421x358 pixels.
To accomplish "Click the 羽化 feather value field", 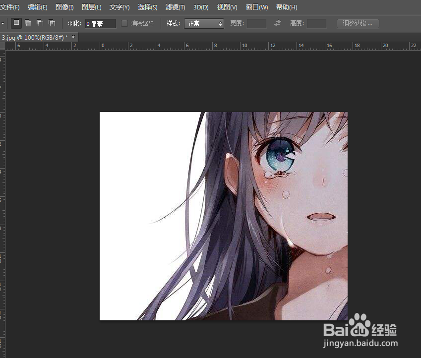I will coord(101,24).
